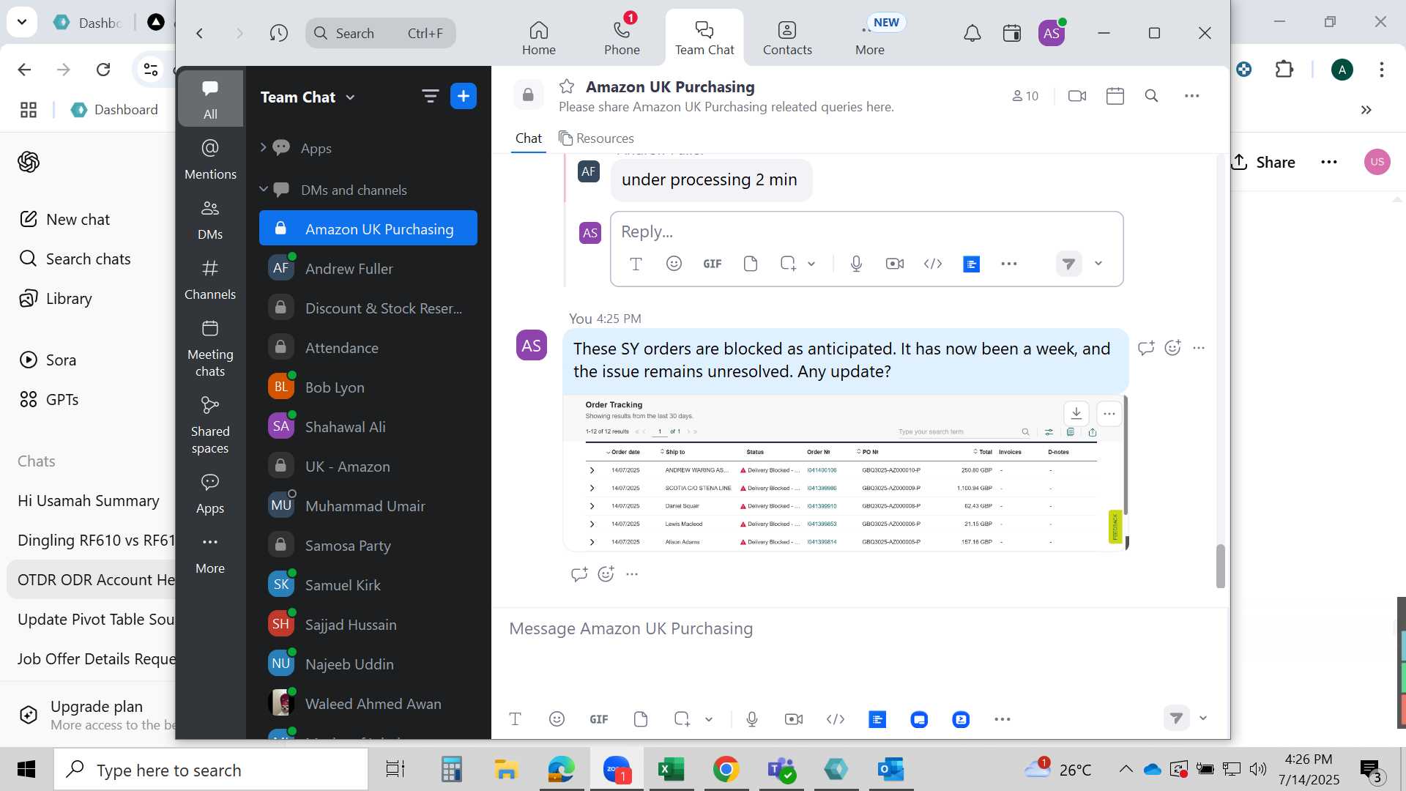Select DMs in the sidebar

[x=210, y=220]
